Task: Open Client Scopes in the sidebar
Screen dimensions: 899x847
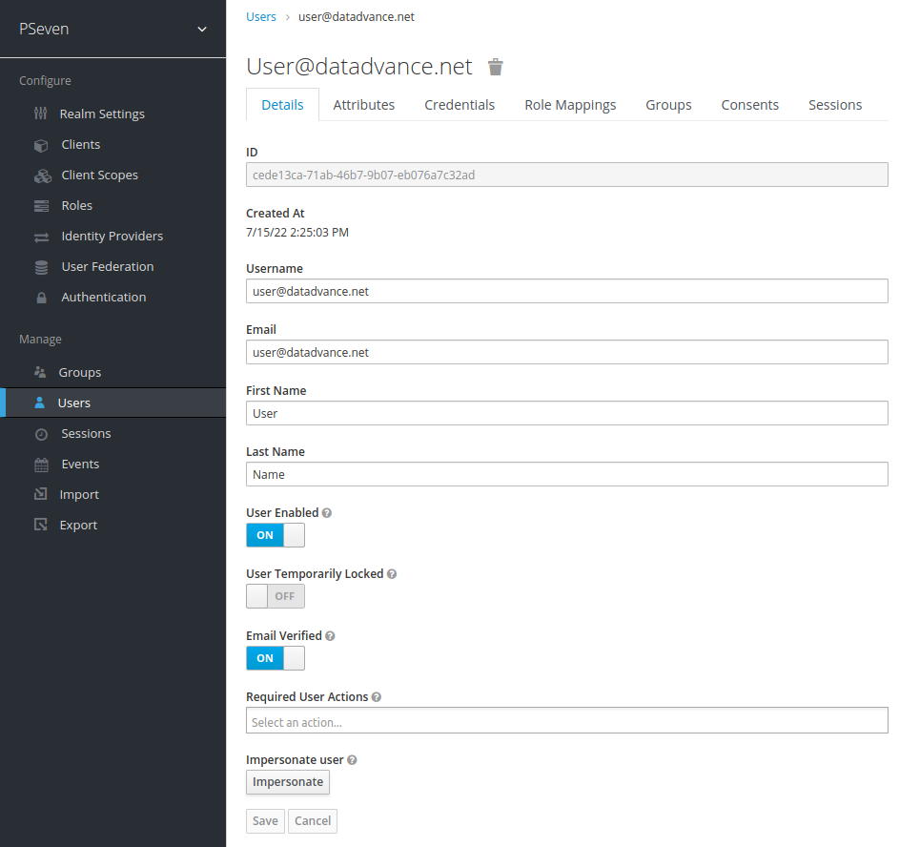Action: pos(100,175)
